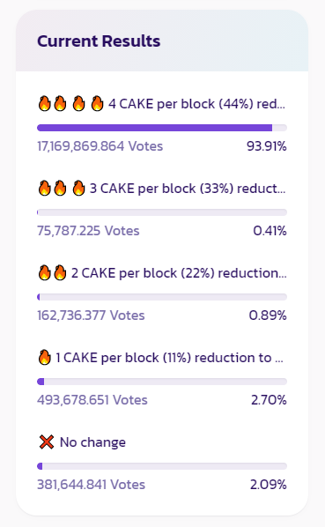The width and height of the screenshot is (325, 527).
Task: Click the 381,644.841 Votes count
Action: (91, 485)
